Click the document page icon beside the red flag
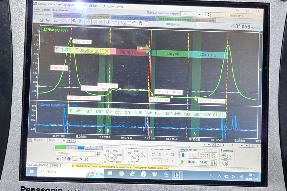This screenshot has height=191, width=287. (x=147, y=23)
